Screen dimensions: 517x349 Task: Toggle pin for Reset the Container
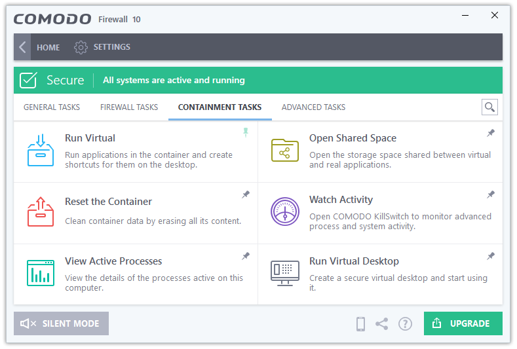tap(246, 194)
